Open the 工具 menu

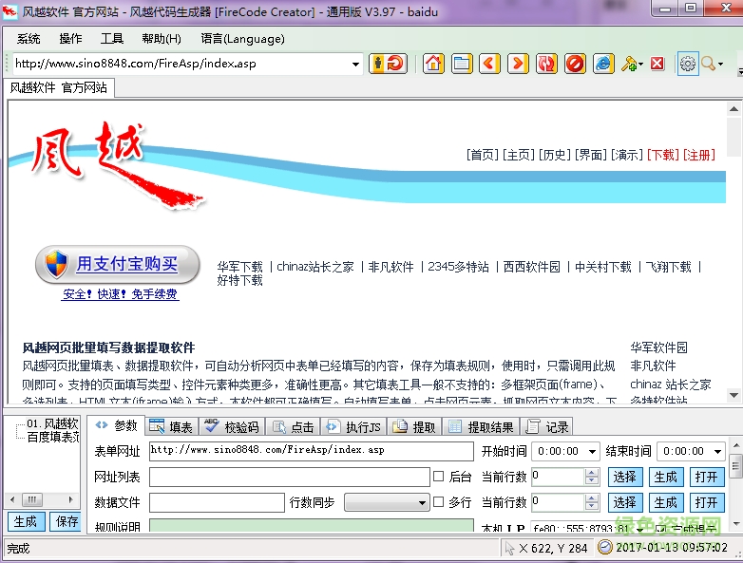(x=112, y=39)
